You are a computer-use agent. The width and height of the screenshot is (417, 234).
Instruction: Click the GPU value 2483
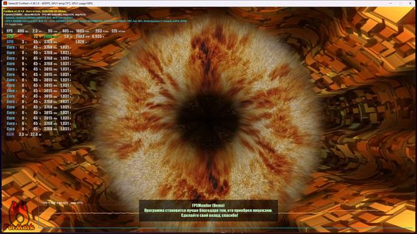tap(79, 36)
